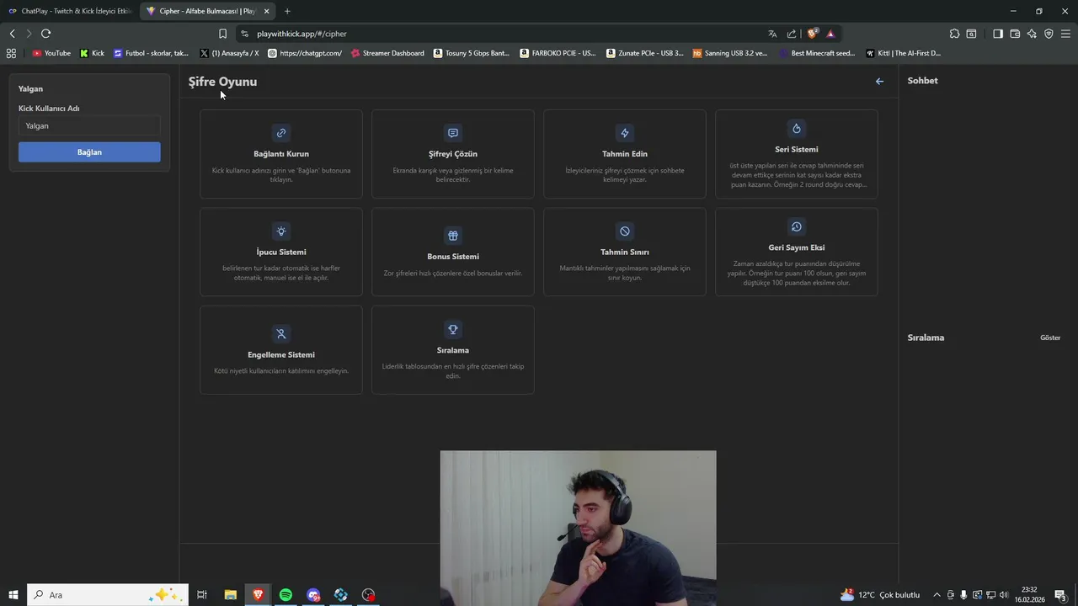Open Spotify from the taskbar

pos(286,595)
